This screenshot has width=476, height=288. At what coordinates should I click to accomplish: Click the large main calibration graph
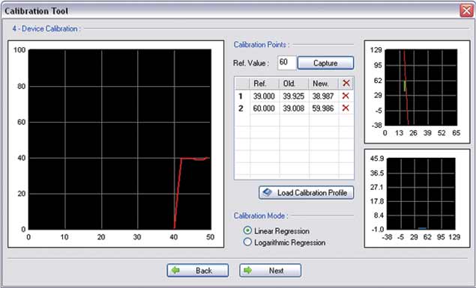click(120, 139)
